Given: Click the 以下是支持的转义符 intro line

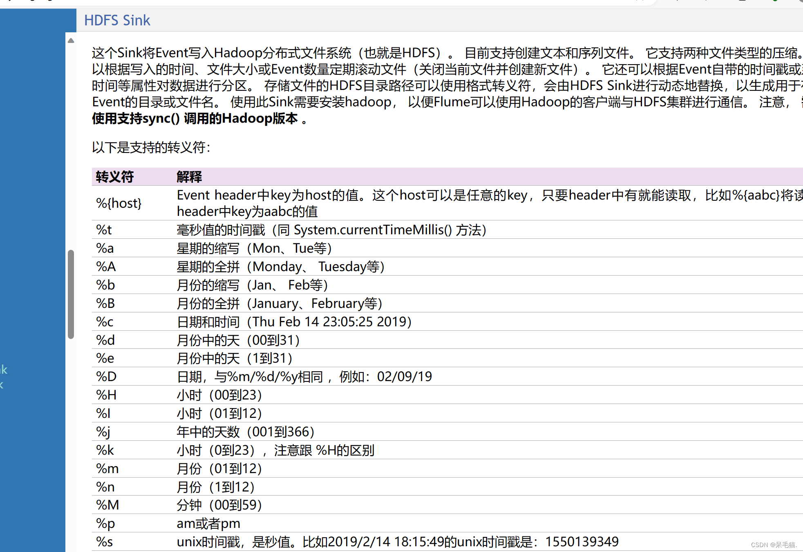Looking at the screenshot, I should click(x=151, y=147).
